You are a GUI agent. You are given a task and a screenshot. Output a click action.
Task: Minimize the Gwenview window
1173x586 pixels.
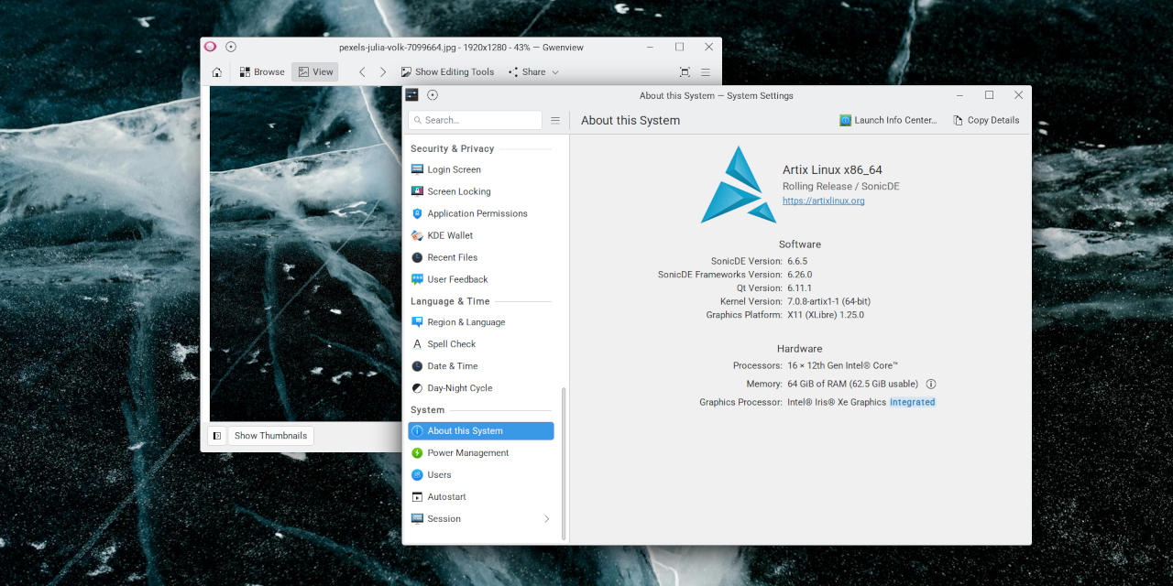(x=650, y=47)
